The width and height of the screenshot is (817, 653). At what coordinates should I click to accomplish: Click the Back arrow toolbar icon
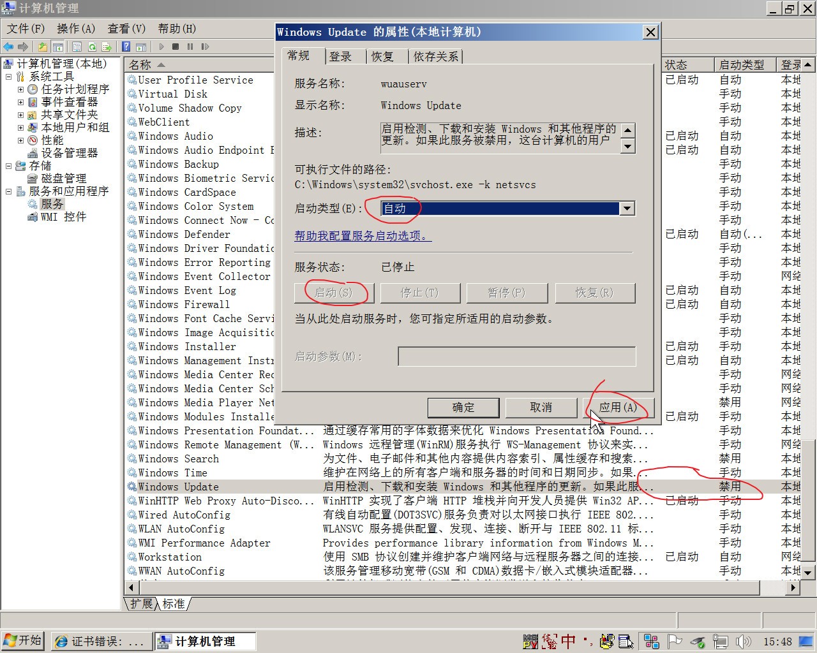point(8,47)
